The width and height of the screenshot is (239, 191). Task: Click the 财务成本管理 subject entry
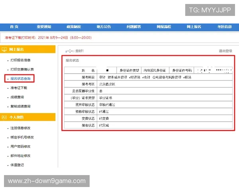(x=117, y=77)
